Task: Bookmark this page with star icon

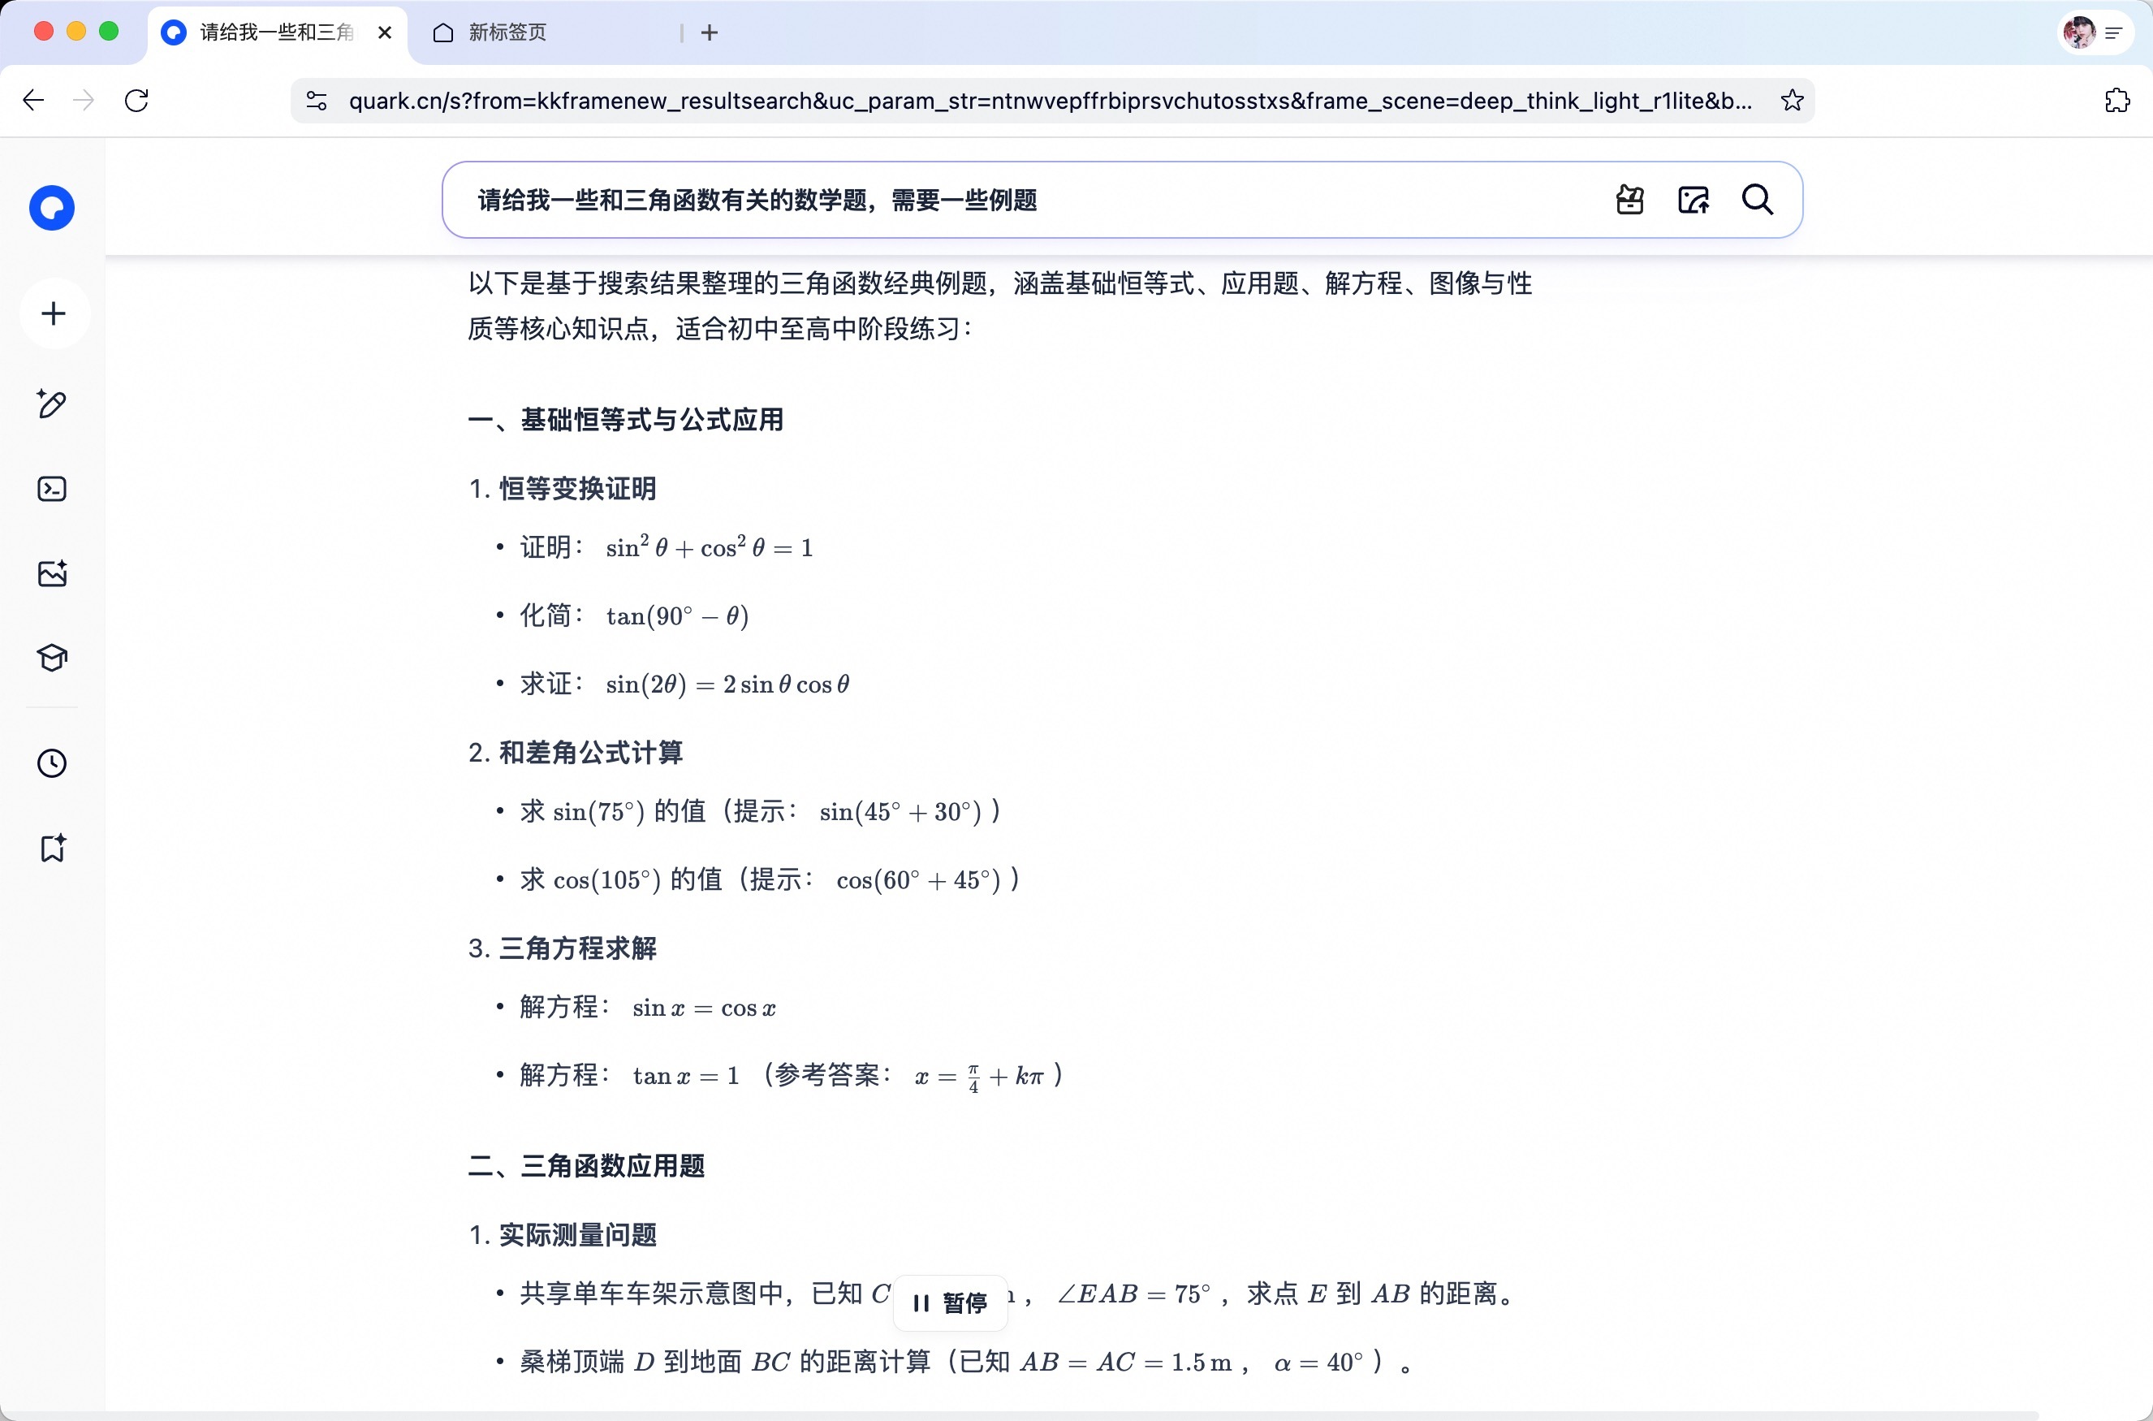Action: [x=1792, y=101]
